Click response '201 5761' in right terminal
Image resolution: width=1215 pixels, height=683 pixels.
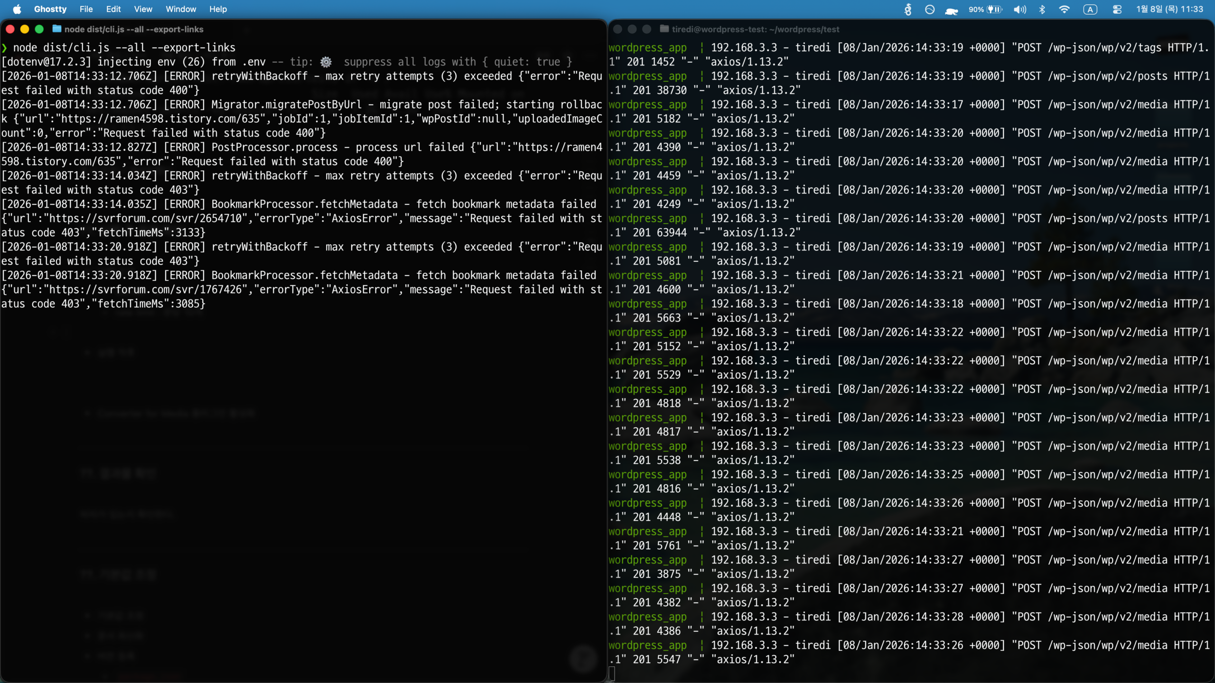pyautogui.click(x=657, y=545)
